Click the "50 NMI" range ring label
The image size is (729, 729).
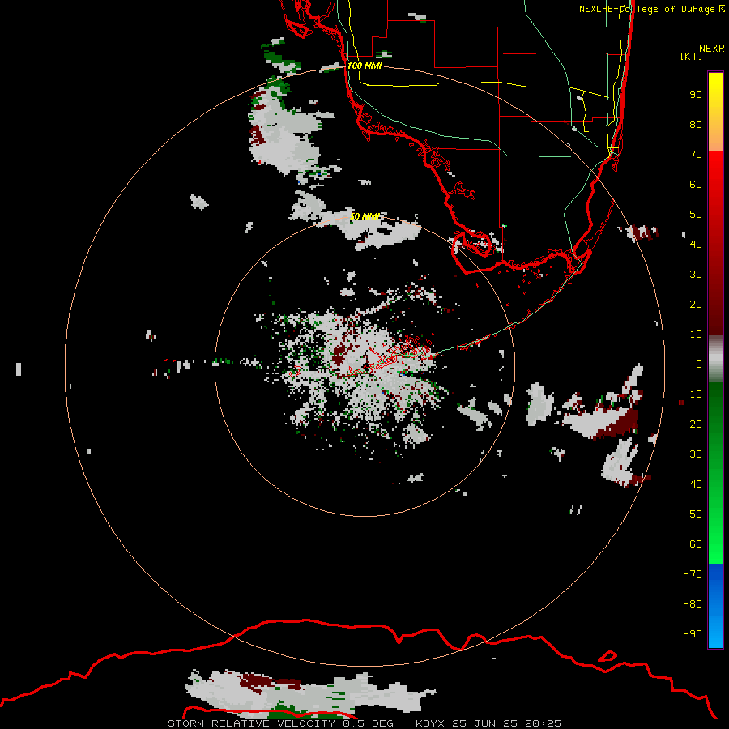click(x=365, y=216)
